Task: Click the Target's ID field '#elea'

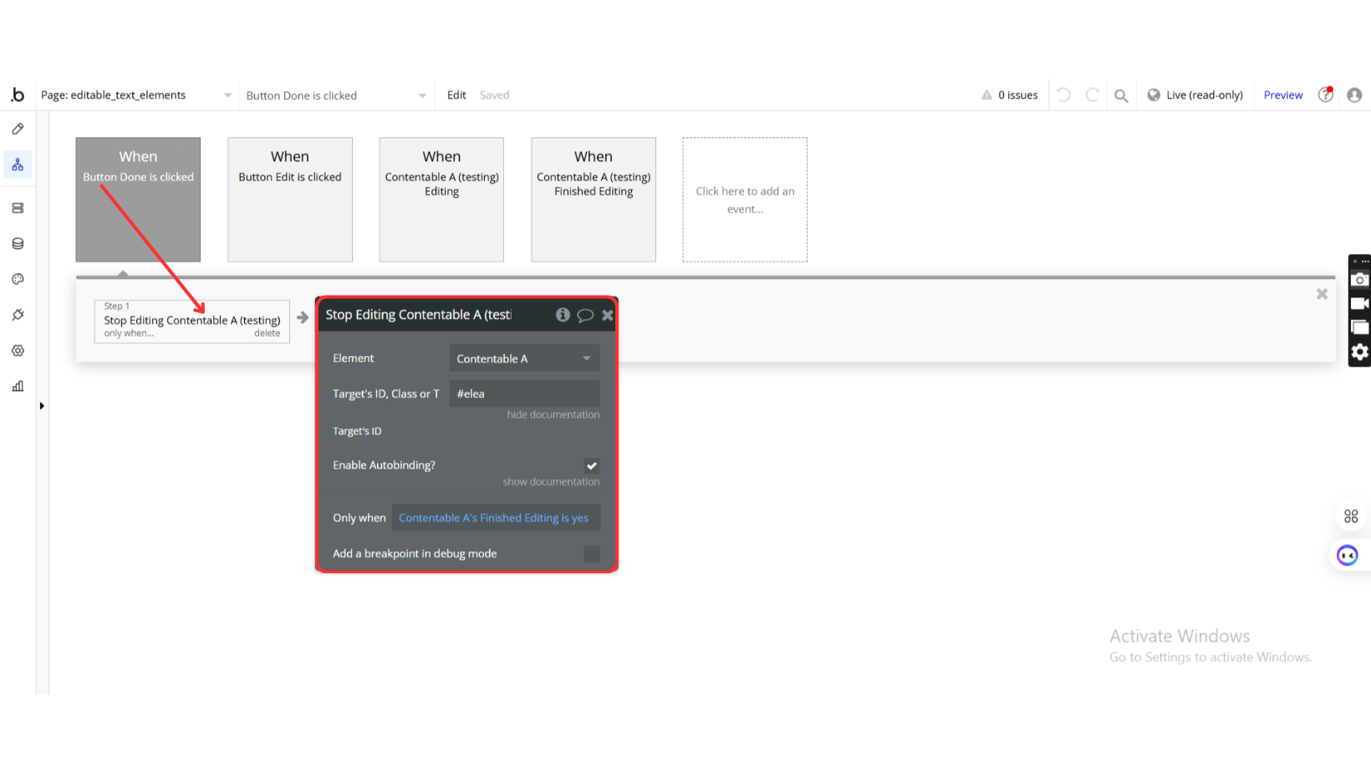Action: [525, 394]
